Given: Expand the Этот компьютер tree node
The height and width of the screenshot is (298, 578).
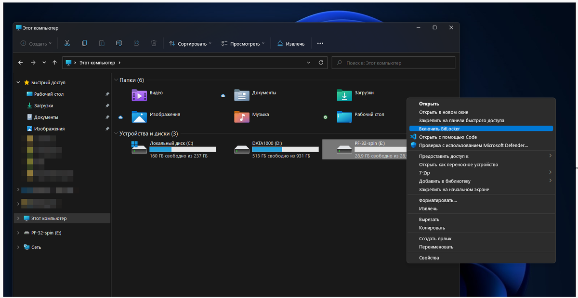Looking at the screenshot, I should coord(19,218).
